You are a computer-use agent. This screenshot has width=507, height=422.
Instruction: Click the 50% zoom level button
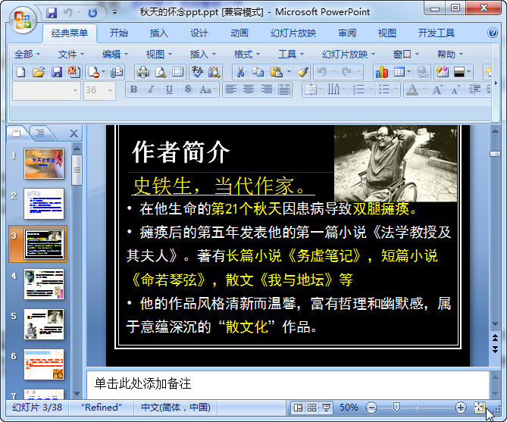[x=349, y=408]
